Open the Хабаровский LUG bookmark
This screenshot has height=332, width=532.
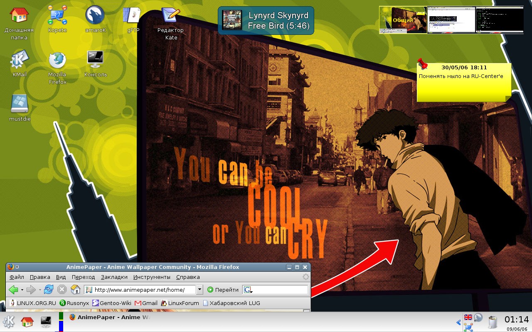pos(232,303)
